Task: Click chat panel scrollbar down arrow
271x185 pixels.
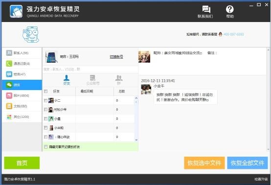Action: pyautogui.click(x=268, y=149)
